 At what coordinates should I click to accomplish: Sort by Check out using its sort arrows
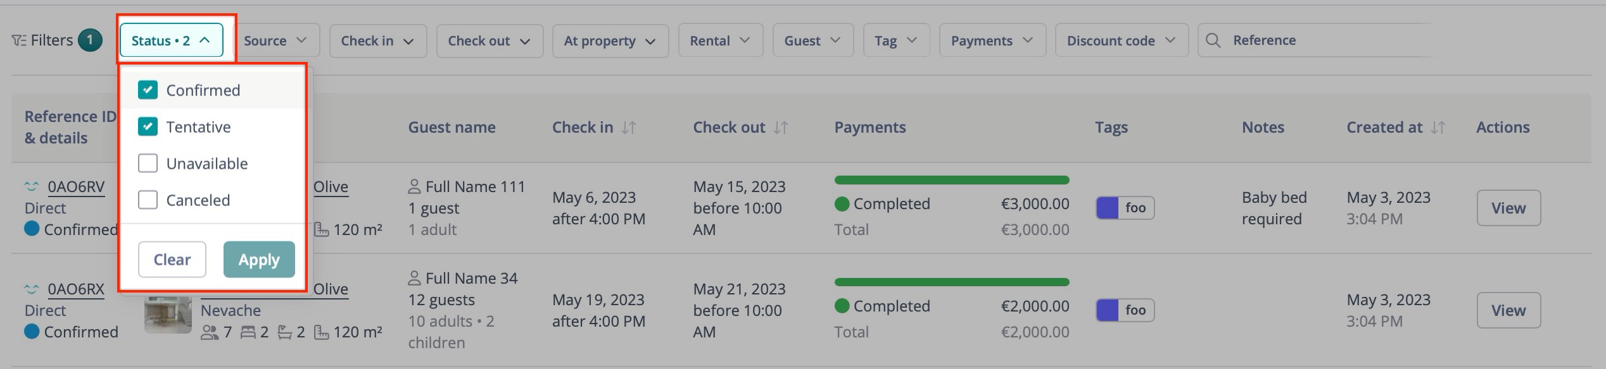(x=780, y=127)
